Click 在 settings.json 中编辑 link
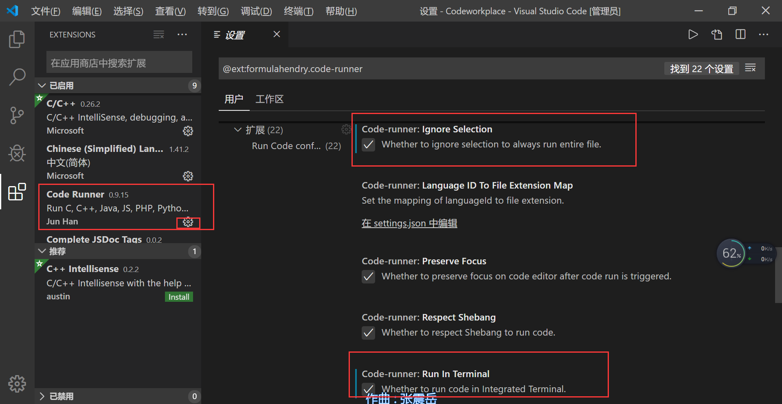 [409, 223]
